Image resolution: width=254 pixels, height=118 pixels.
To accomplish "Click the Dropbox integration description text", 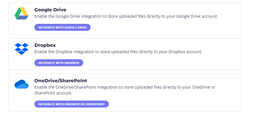I will coord(119,52).
